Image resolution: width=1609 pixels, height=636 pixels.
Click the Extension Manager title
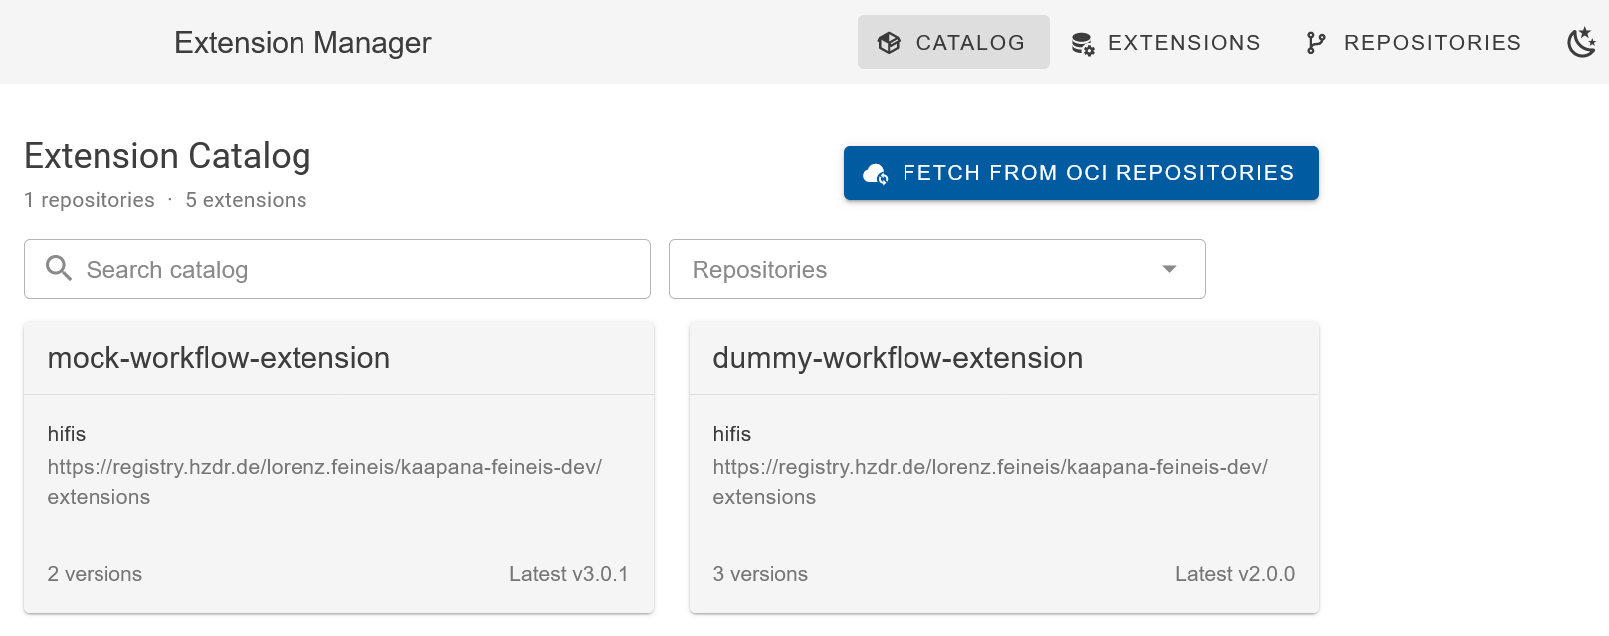[x=302, y=43]
